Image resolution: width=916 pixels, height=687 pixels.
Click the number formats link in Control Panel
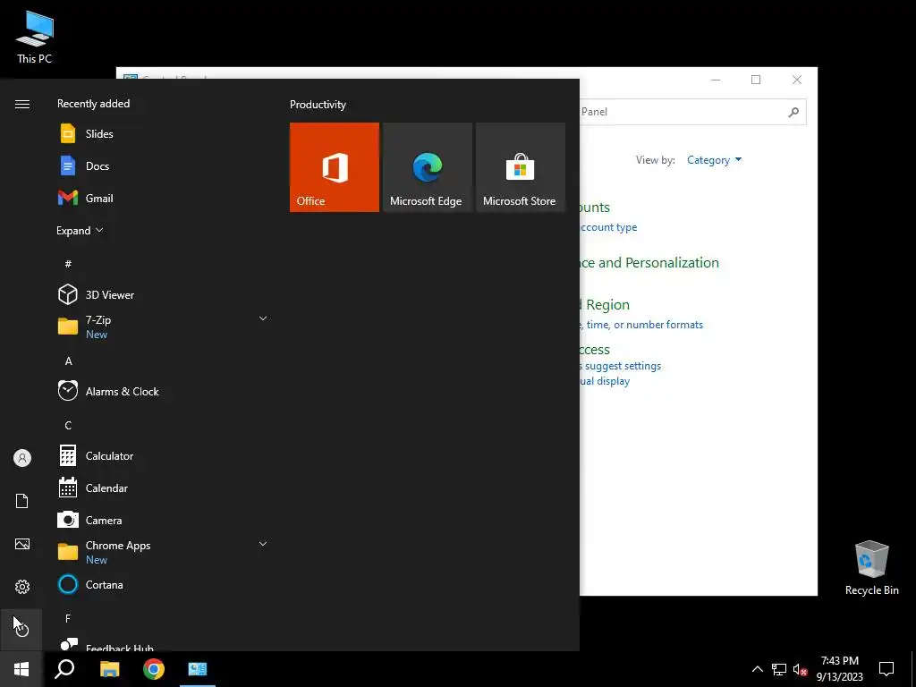(x=641, y=325)
